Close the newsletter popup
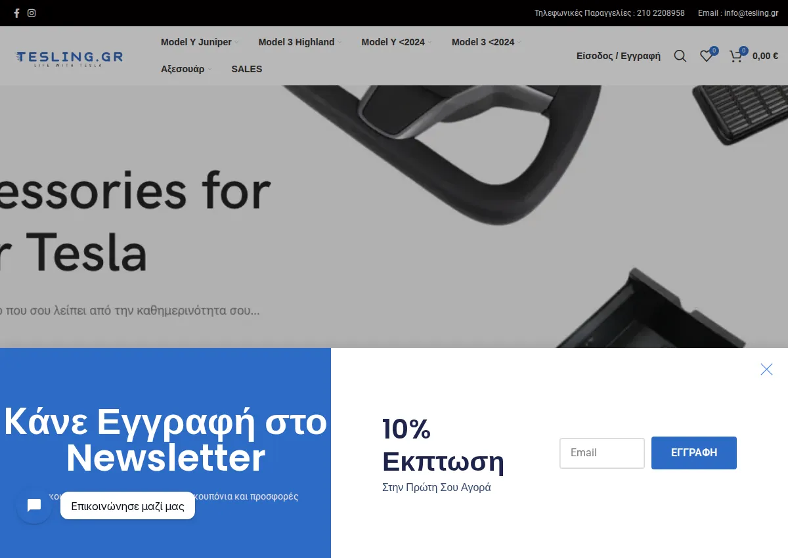 click(766, 369)
